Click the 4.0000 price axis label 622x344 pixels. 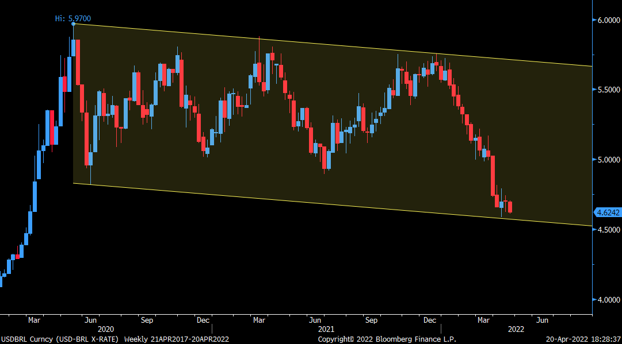(609, 300)
